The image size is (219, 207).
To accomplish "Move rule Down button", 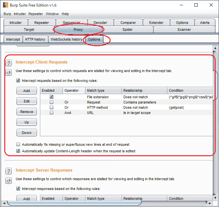I will coord(27,133).
